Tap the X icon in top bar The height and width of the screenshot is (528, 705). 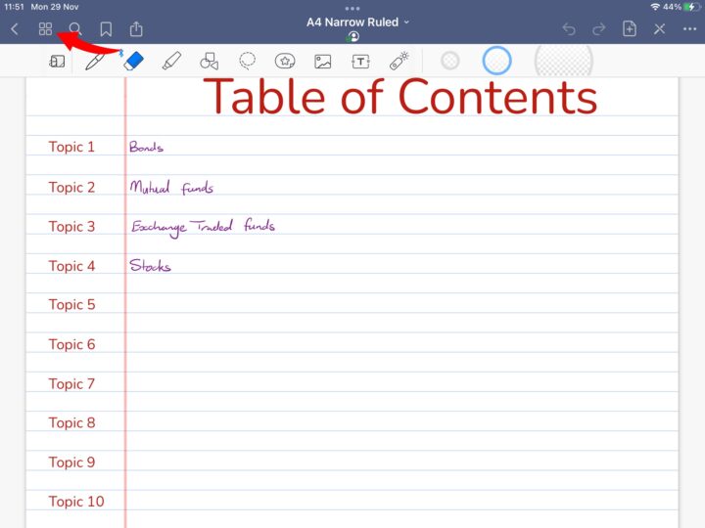click(x=660, y=29)
